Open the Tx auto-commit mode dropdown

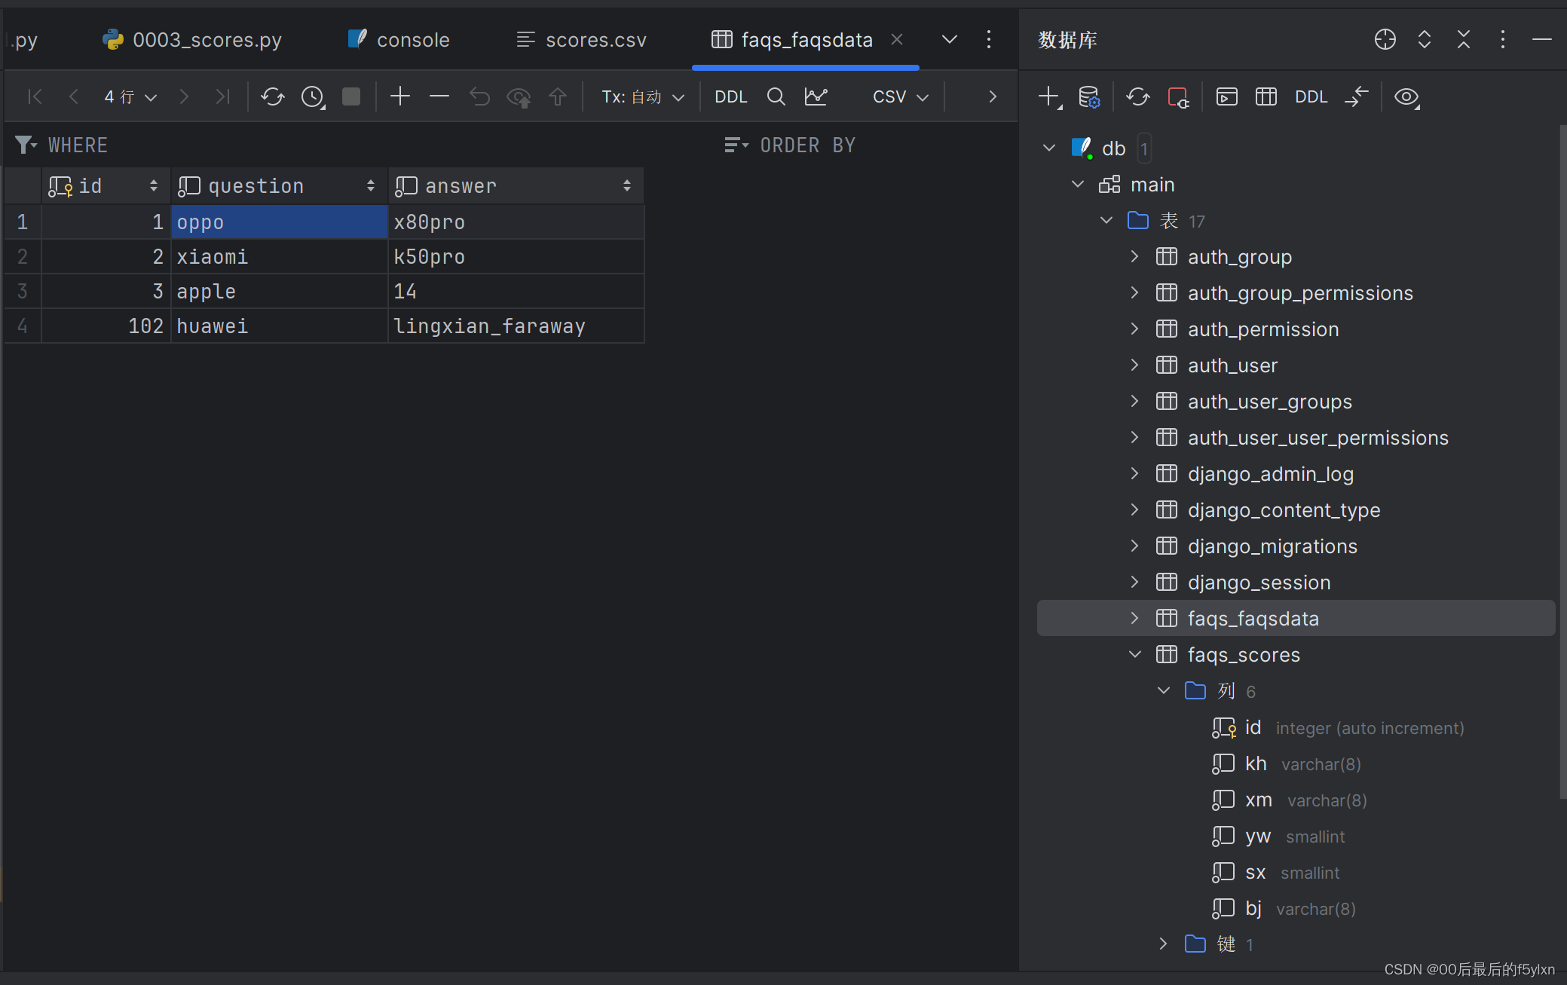coord(641,96)
